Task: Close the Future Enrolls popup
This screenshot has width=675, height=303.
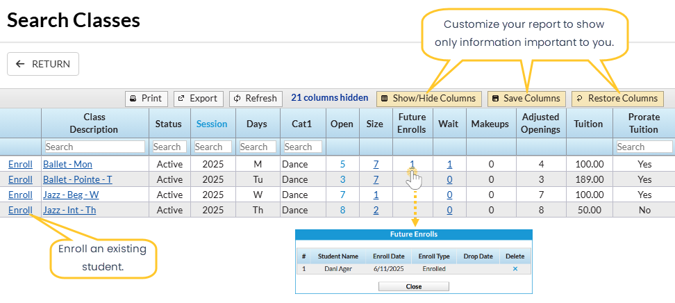Action: pyautogui.click(x=414, y=286)
